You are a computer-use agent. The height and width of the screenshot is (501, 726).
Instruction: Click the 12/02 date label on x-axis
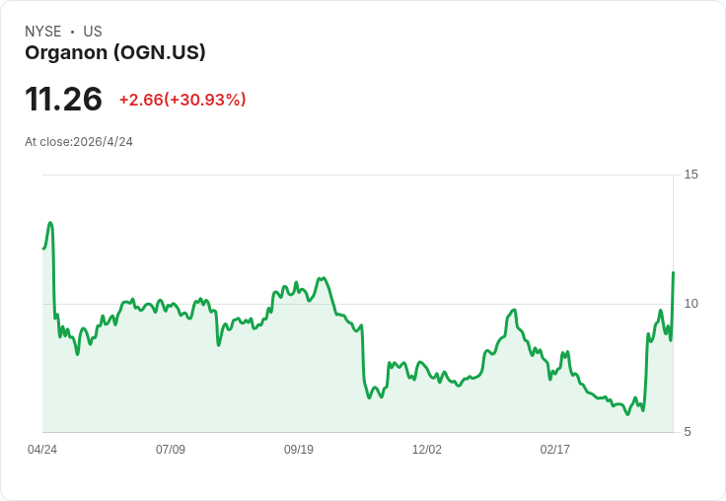pos(427,450)
